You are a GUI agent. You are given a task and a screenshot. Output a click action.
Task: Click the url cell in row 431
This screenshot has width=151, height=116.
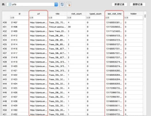(x=39, y=27)
